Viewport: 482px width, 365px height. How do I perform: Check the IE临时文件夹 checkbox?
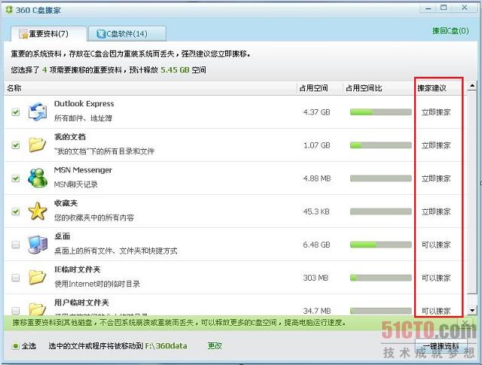pyautogui.click(x=15, y=278)
